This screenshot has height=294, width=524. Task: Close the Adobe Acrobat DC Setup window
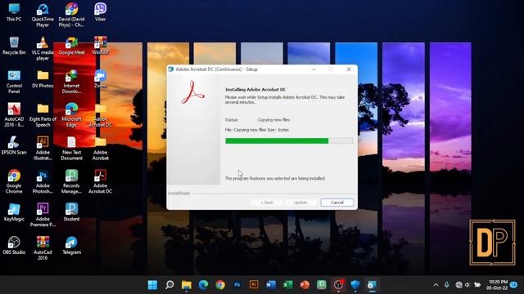349,69
